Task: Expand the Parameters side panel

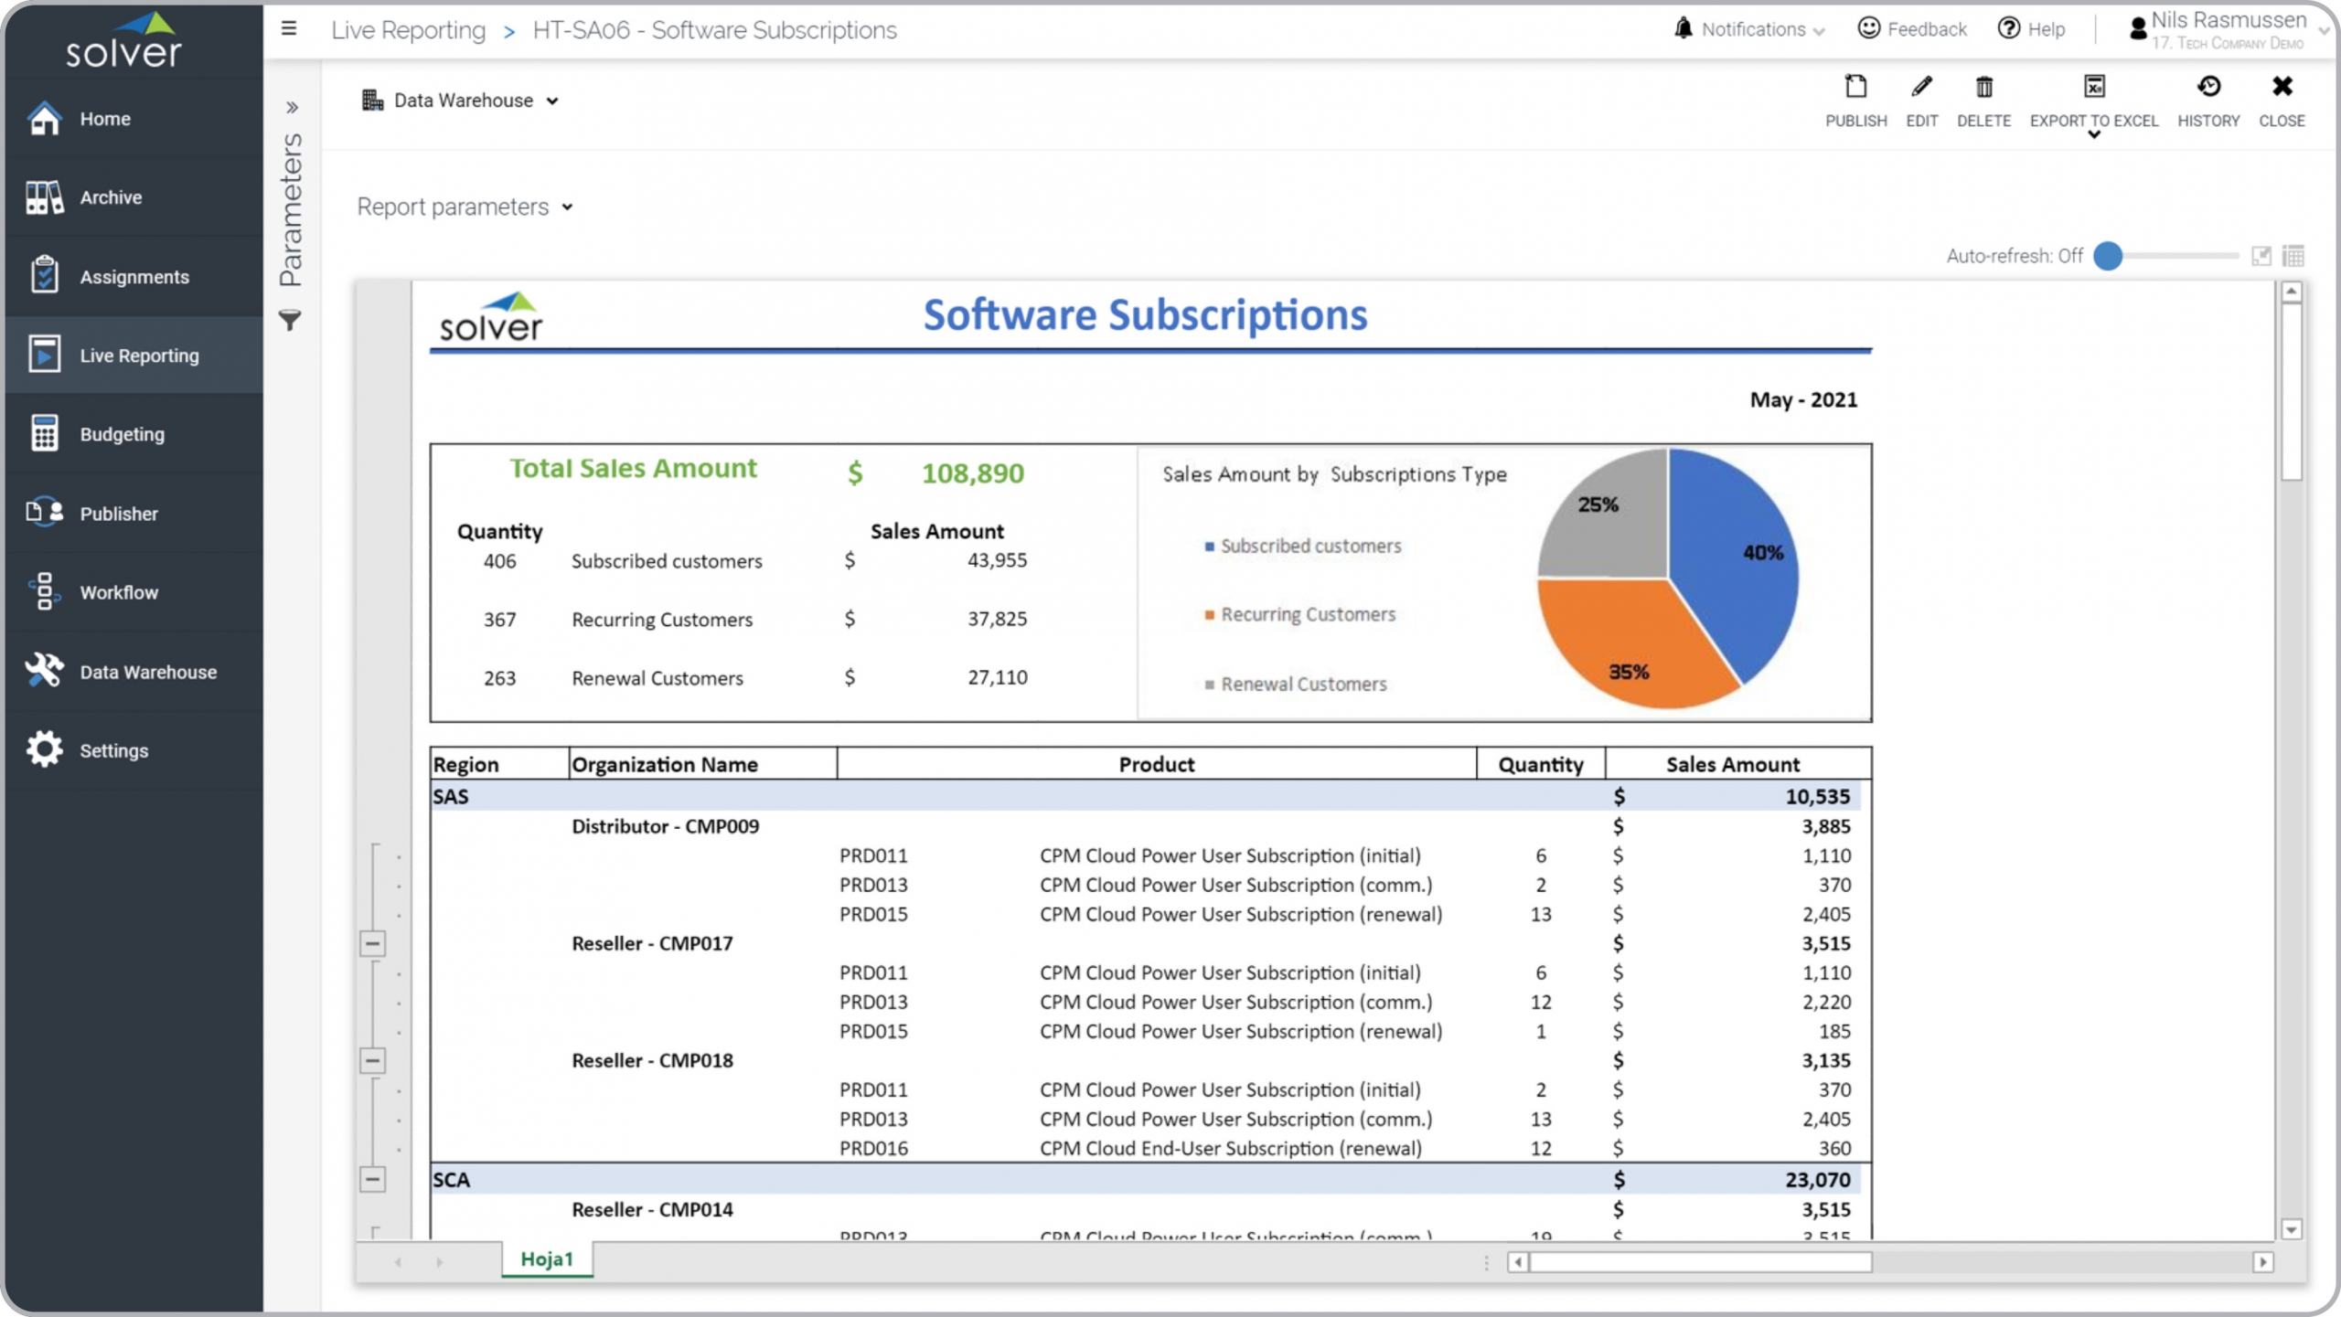Action: pos(292,108)
